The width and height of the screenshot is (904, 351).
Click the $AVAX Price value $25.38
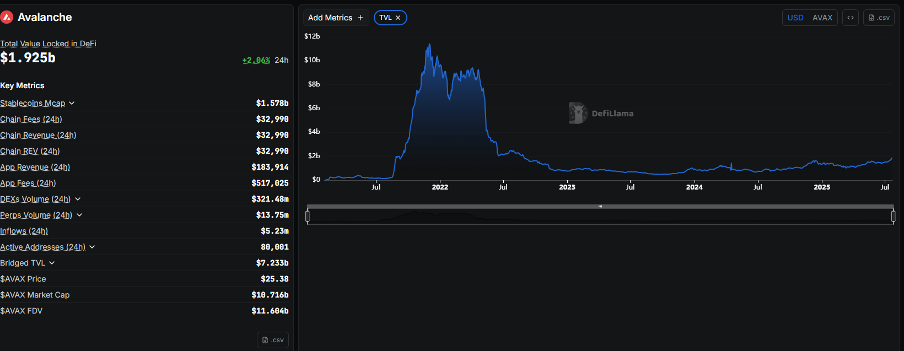click(x=275, y=279)
